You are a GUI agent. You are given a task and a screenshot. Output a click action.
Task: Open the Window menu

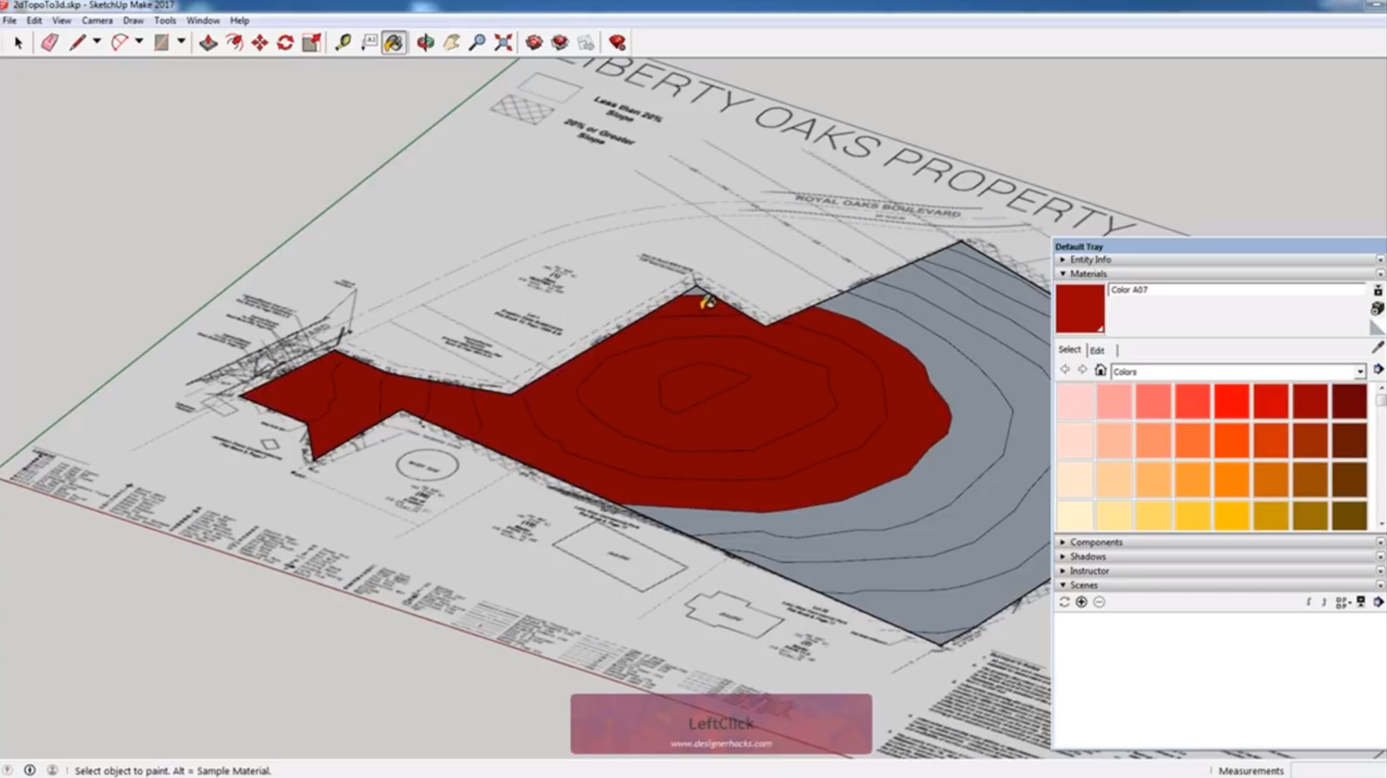[x=203, y=21]
